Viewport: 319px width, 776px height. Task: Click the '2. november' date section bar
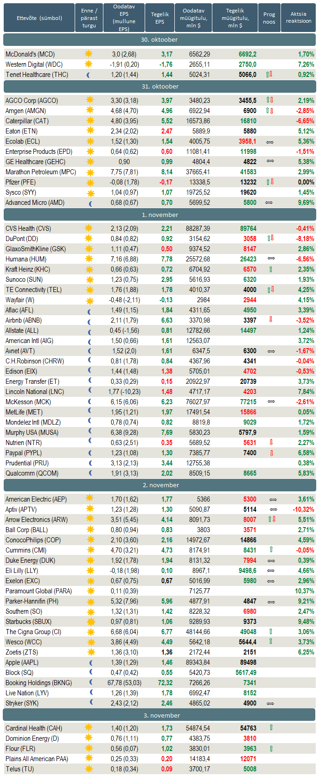[159, 485]
